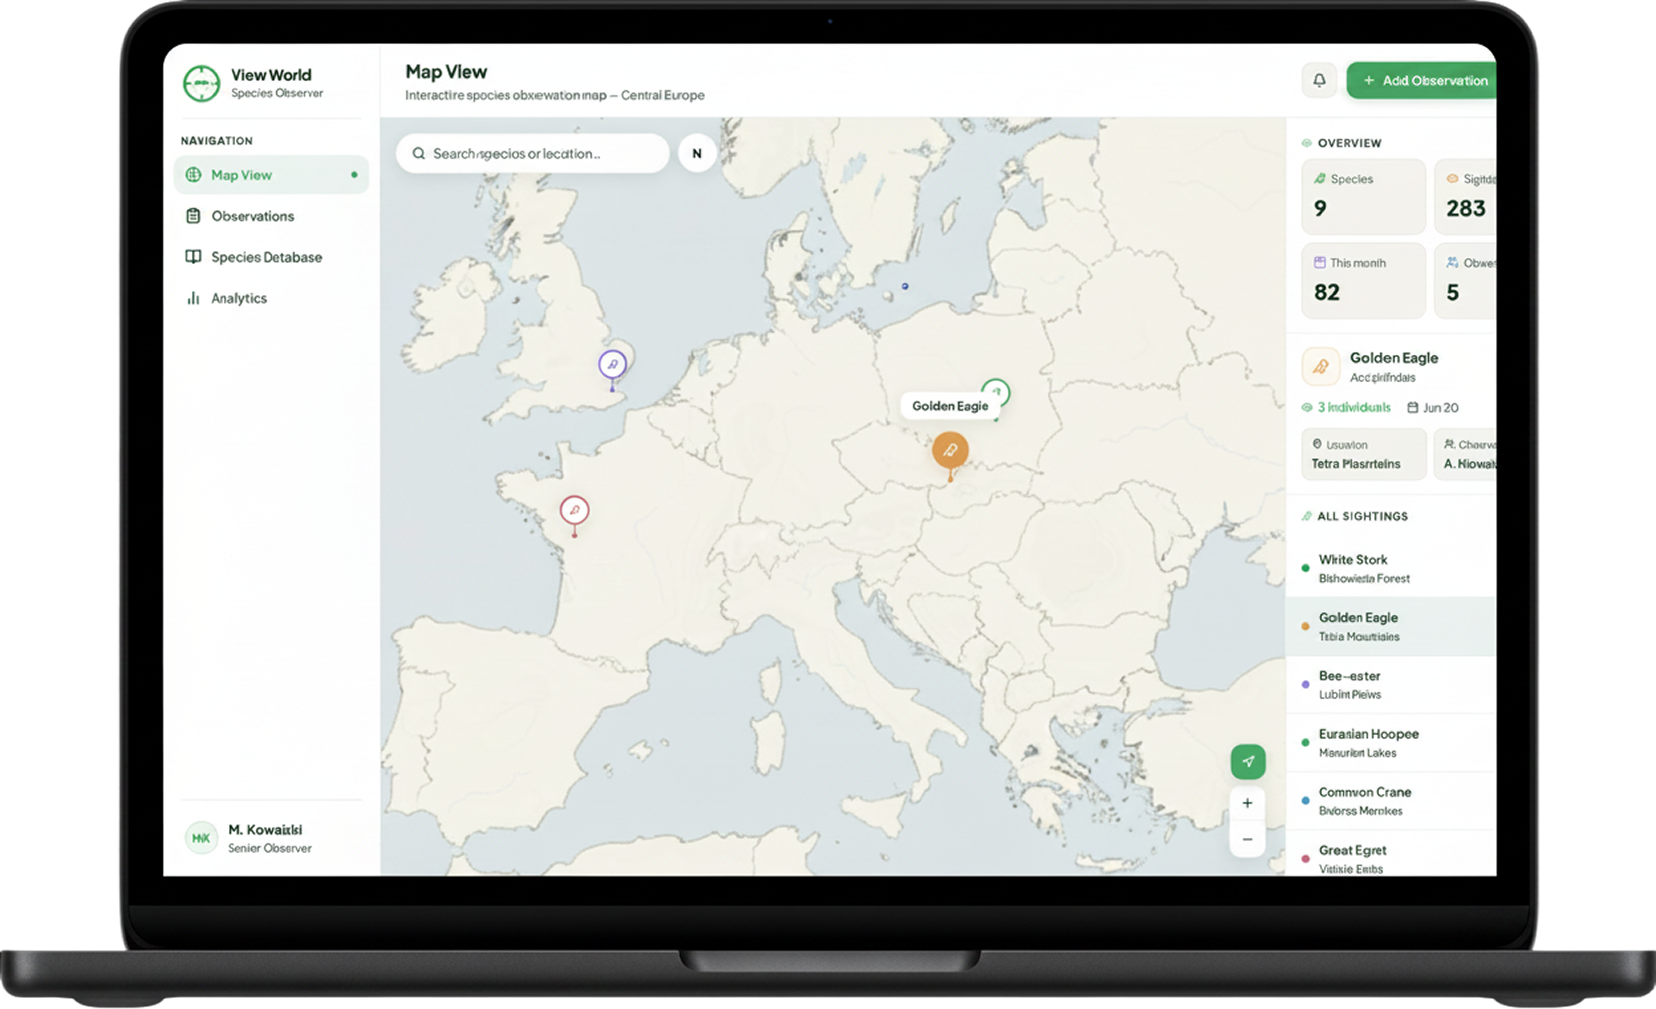Zoom in with the plus button

1247,803
